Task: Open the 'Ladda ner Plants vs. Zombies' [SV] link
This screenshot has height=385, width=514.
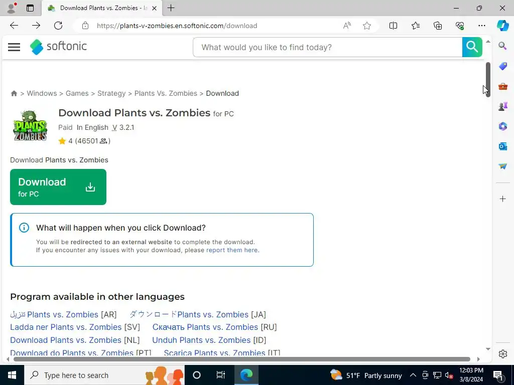Action: click(x=75, y=327)
